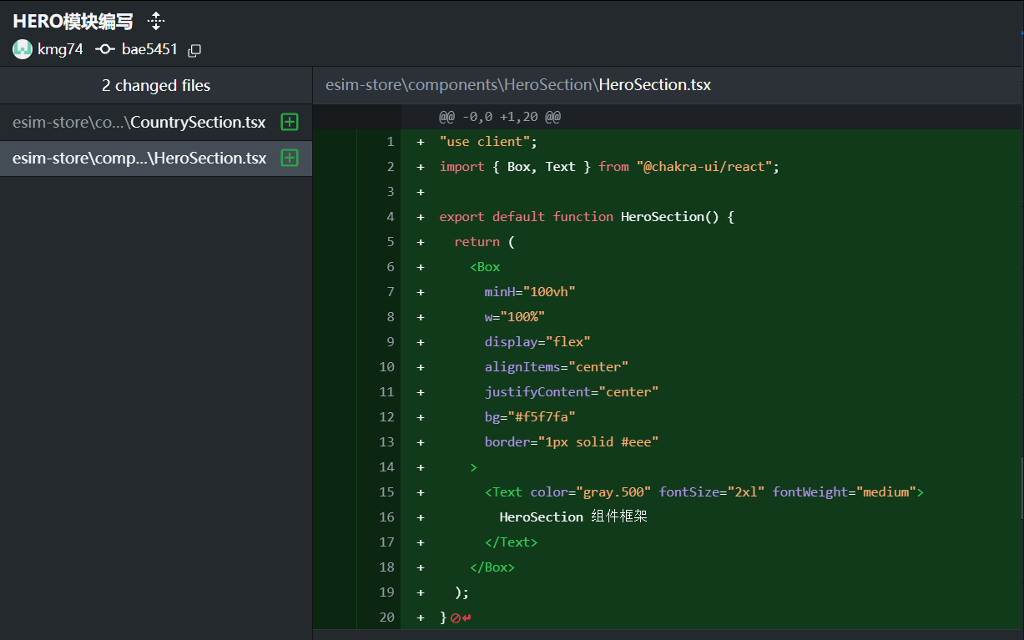Click the minH="100vh" code line
1024x640 pixels.
point(530,292)
